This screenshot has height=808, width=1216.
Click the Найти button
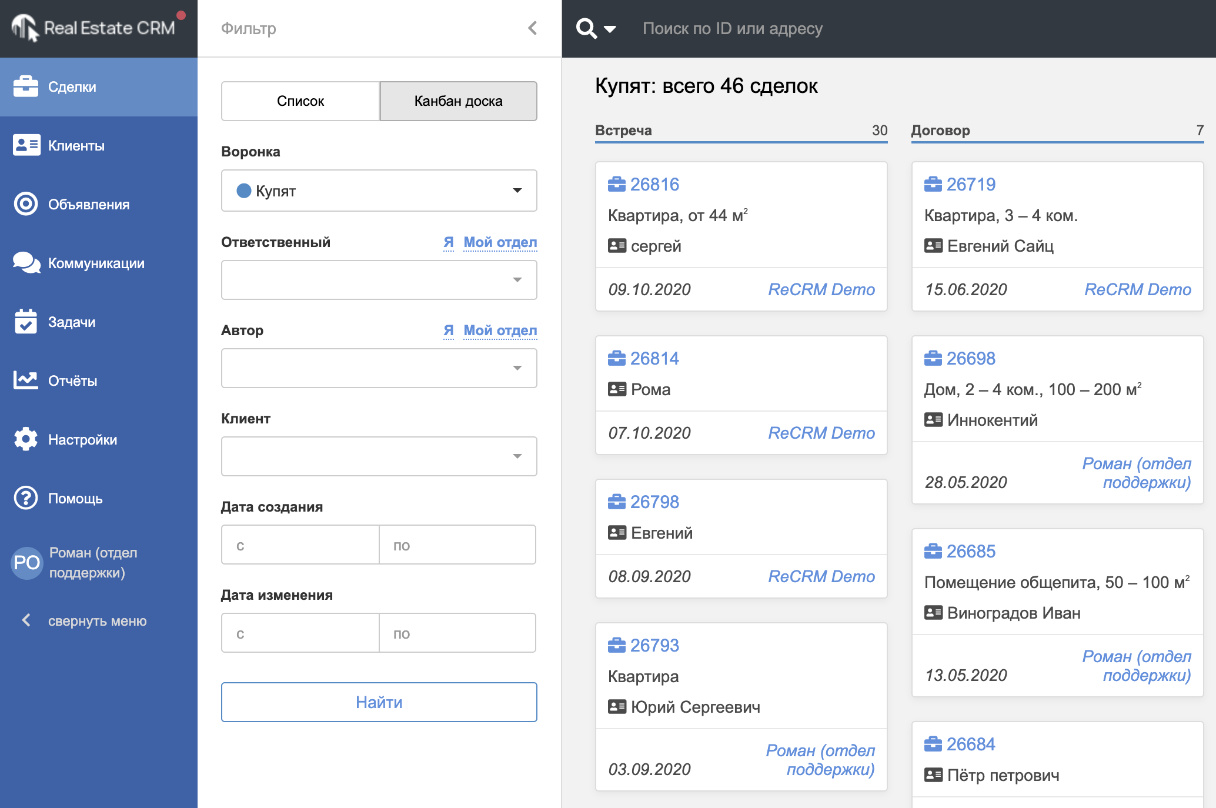coord(379,702)
